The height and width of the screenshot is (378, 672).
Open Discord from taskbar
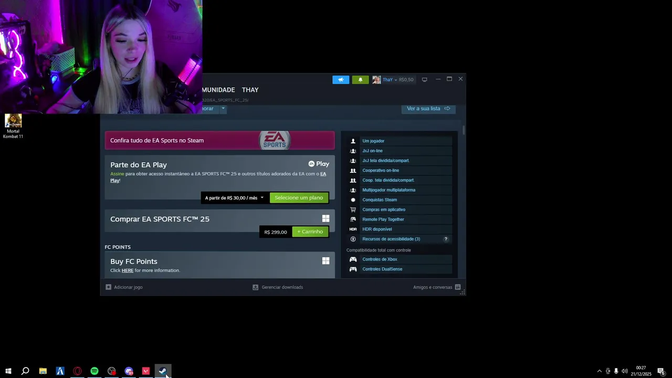point(129,371)
